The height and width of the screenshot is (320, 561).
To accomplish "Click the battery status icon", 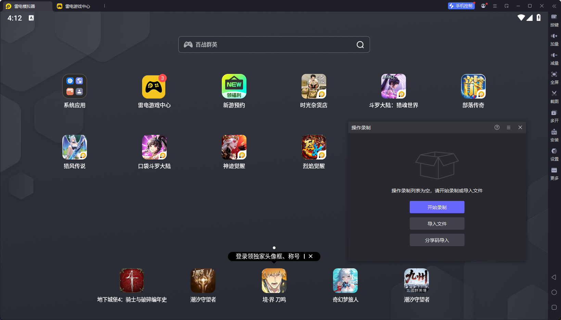I will pyautogui.click(x=539, y=18).
